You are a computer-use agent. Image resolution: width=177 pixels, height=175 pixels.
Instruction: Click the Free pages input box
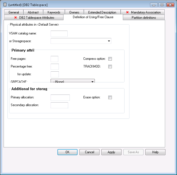tap(54, 59)
